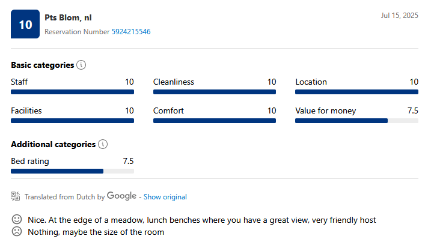
Task: Click the Comfort rating bar
Action: [x=215, y=121]
